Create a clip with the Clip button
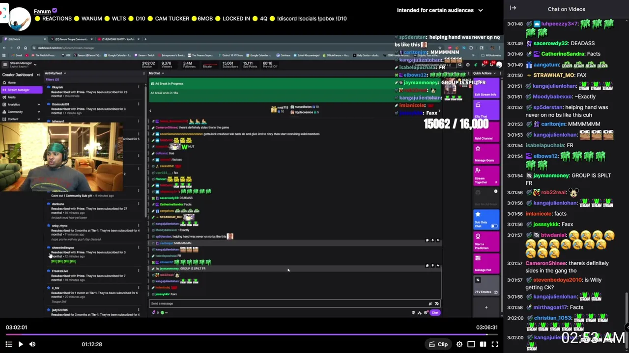 [438, 344]
